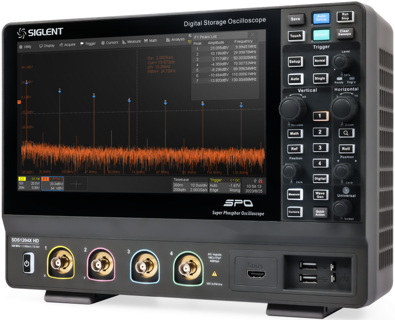Screen dimensions: 395x320
Task: Hit the Measure hardware button
Action: 295,195
